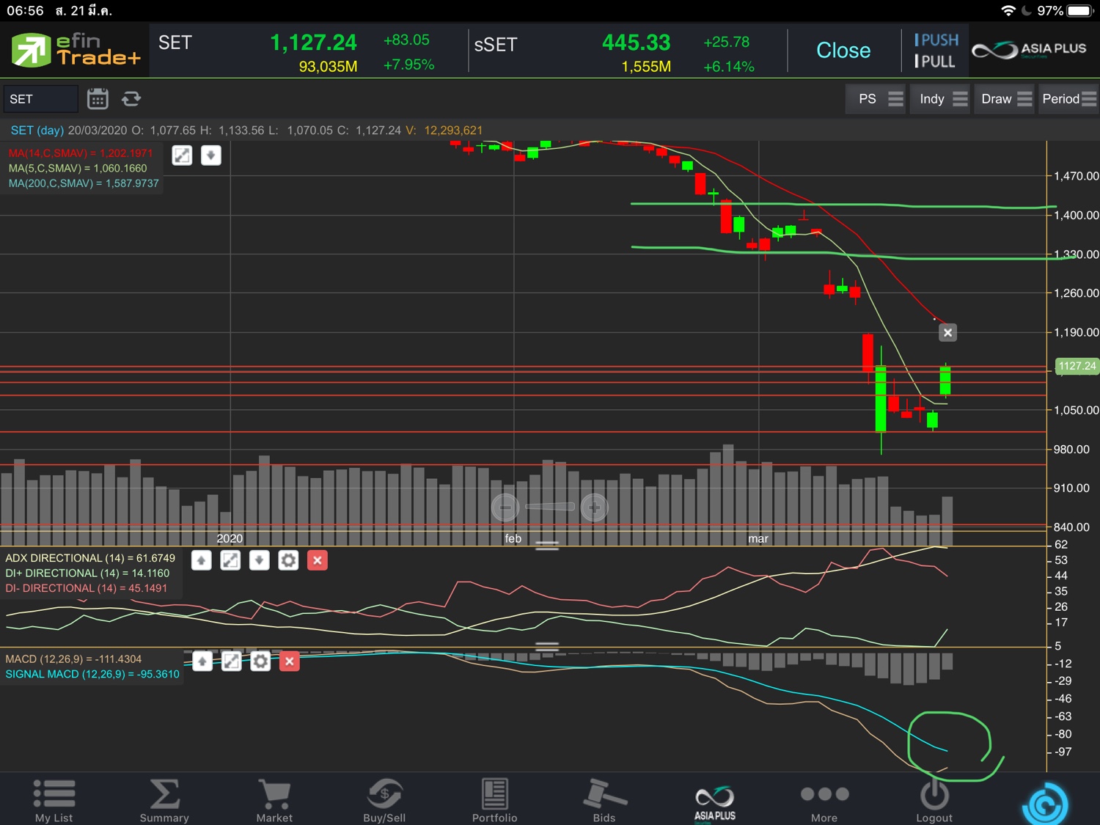The image size is (1100, 825).
Task: Switch to PULL data mode
Action: [x=935, y=62]
